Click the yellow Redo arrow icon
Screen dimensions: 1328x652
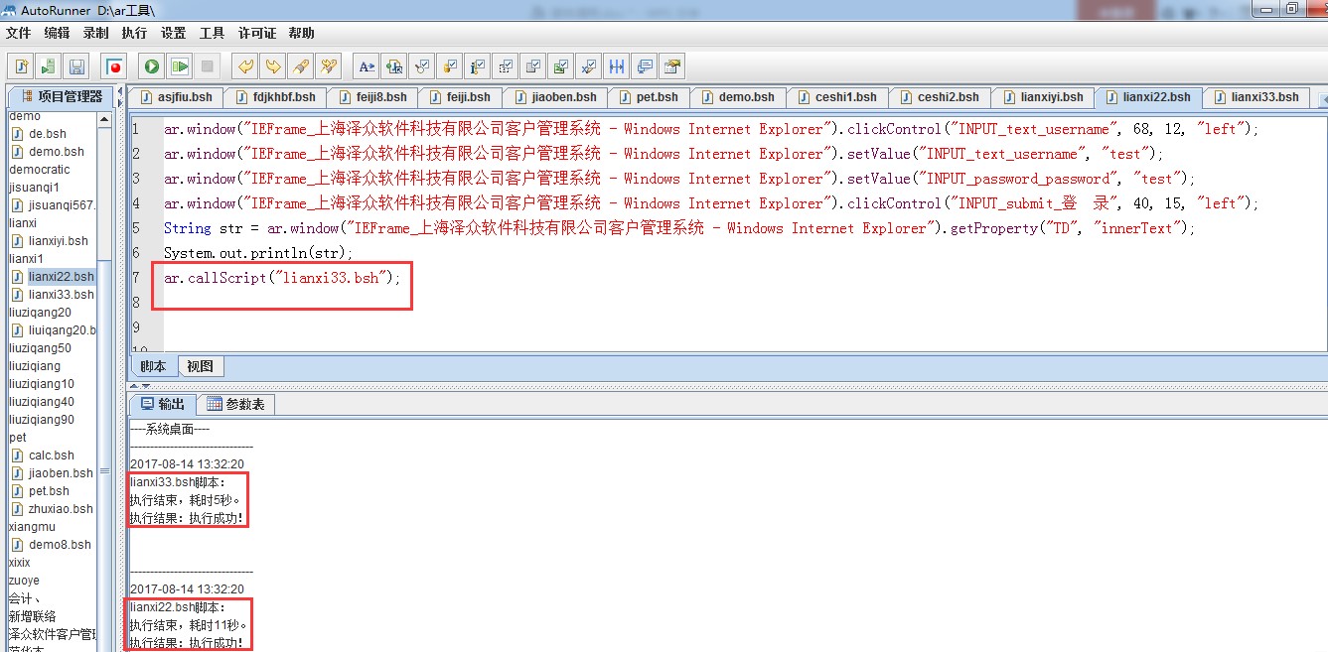coord(272,66)
